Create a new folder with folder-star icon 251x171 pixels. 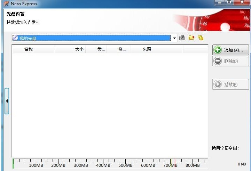(x=191, y=38)
